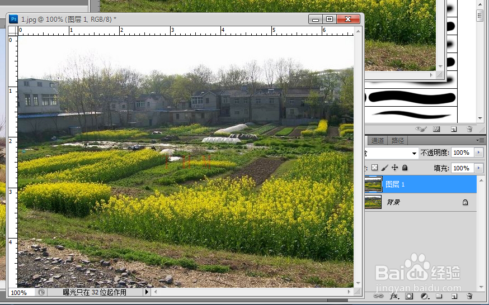
Task: Maximize the 1.jpg document window
Action: pos(330,20)
